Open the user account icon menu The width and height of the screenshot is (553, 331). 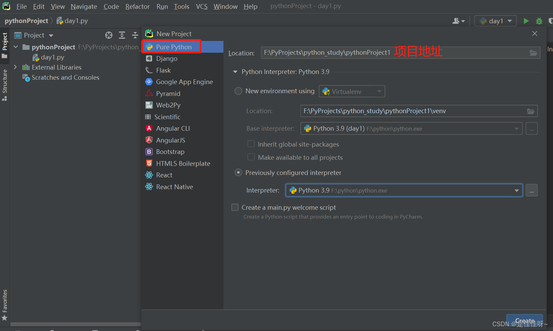tap(458, 21)
